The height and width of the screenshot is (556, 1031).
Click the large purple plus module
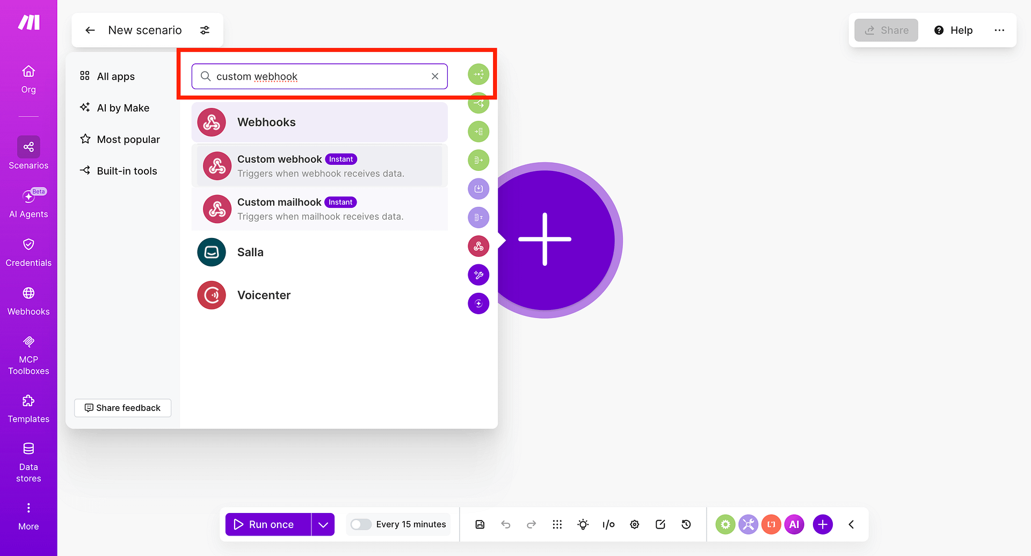(544, 240)
